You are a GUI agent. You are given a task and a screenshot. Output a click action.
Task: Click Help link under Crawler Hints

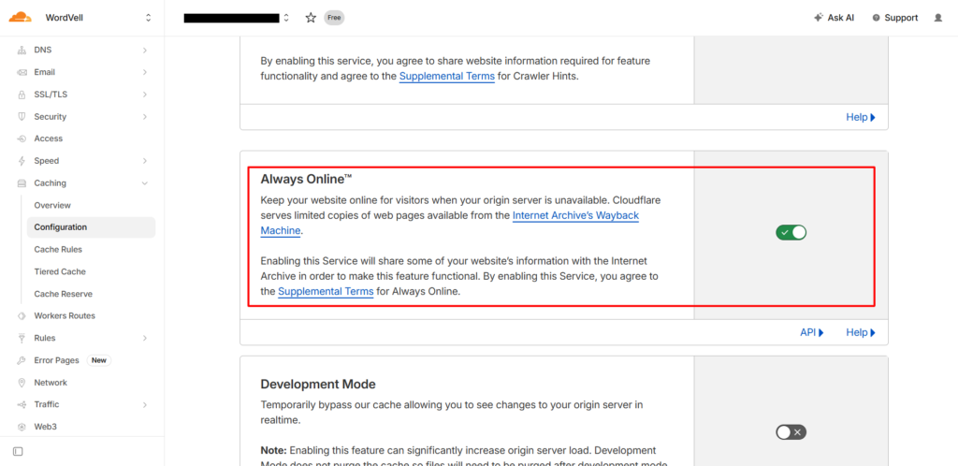(x=861, y=117)
